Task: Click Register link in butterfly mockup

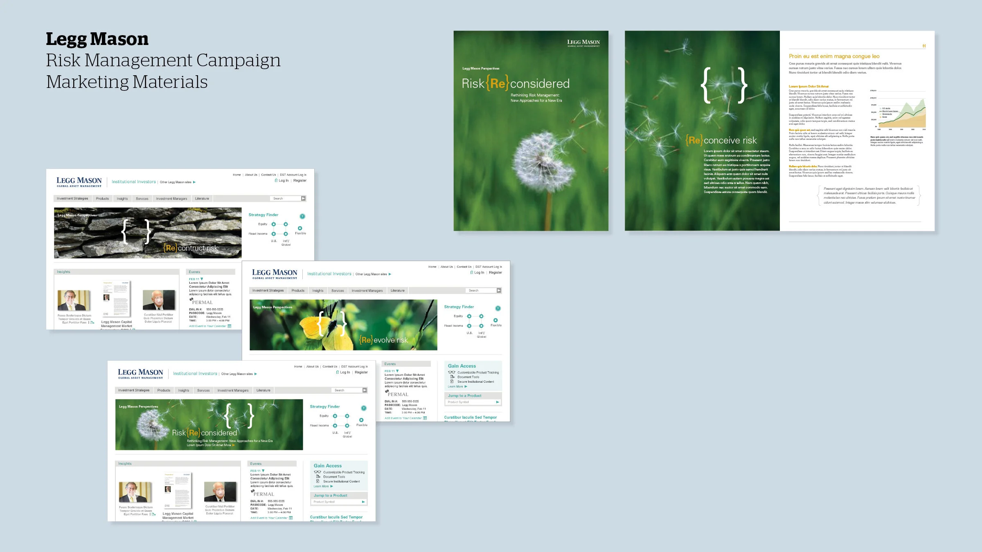Action: [495, 272]
